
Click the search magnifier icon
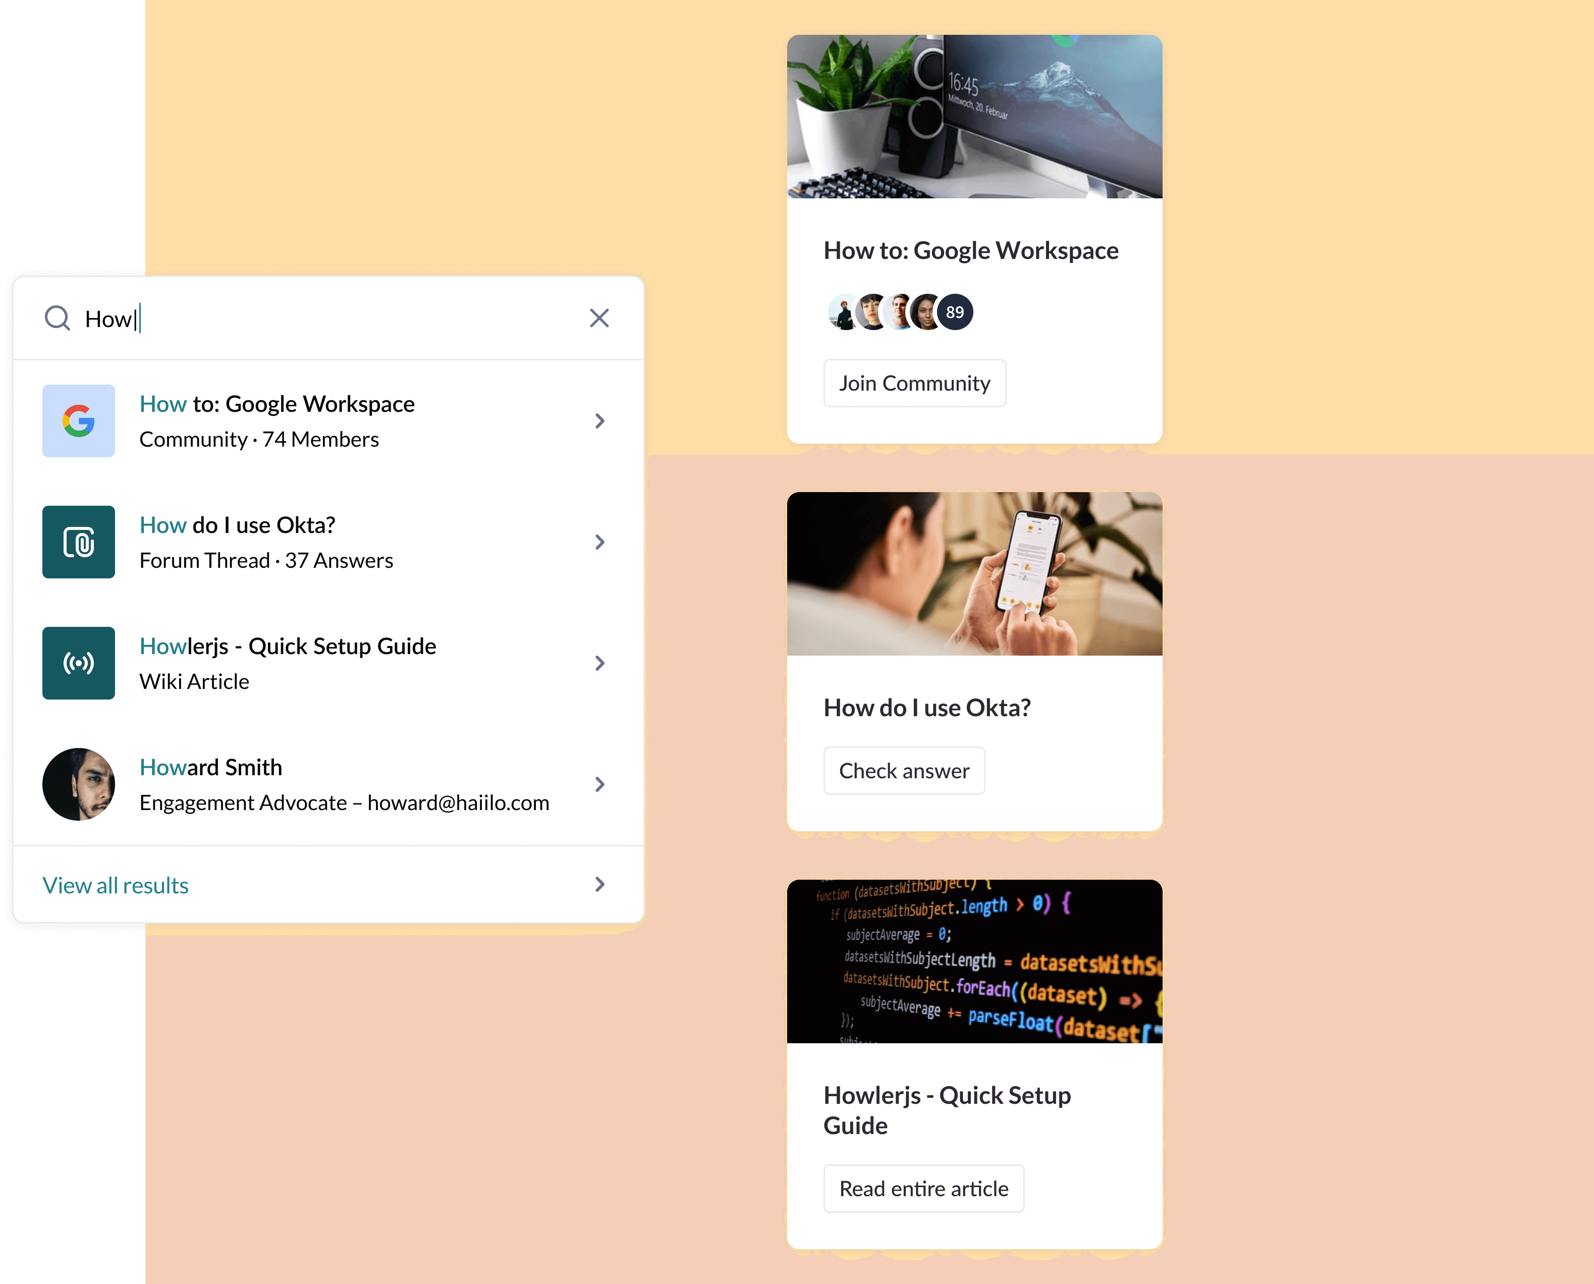58,317
